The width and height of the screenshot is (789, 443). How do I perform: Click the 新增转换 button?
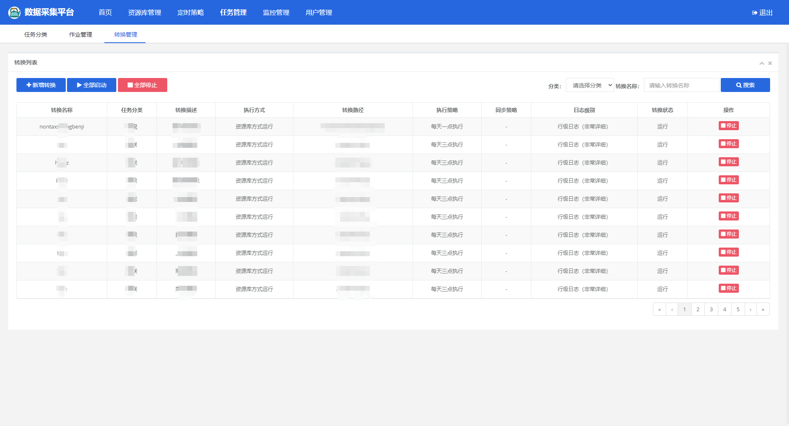pyautogui.click(x=41, y=85)
